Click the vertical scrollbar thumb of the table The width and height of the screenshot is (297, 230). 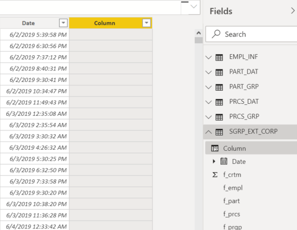tap(199, 40)
